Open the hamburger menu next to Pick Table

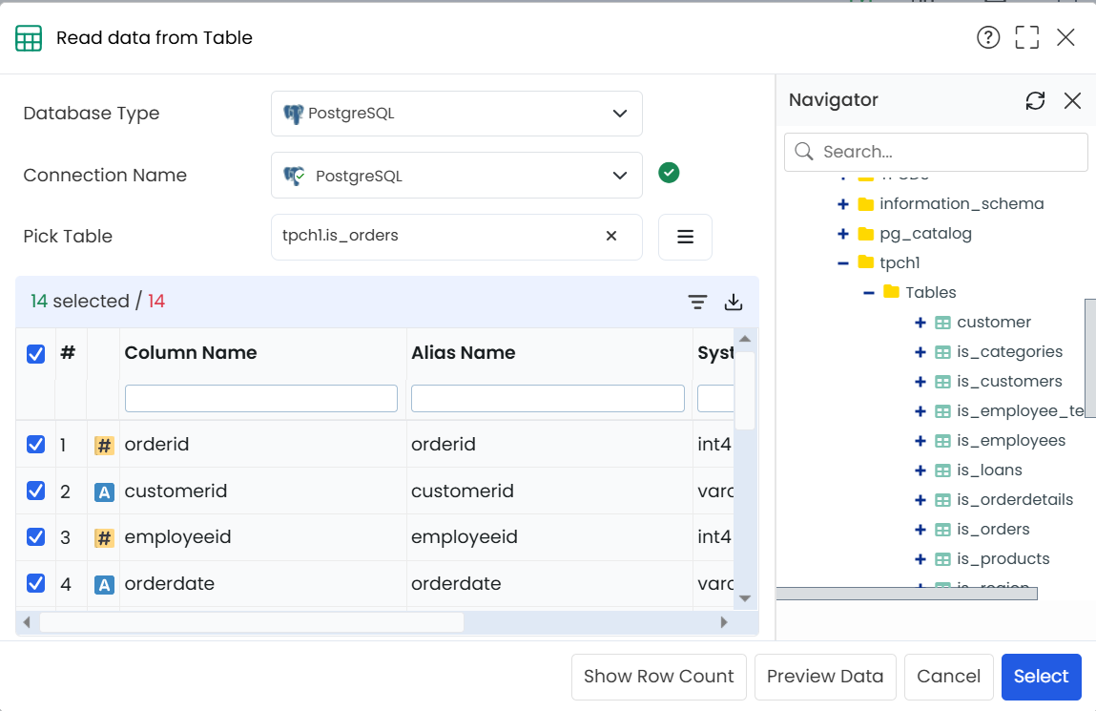tap(685, 237)
